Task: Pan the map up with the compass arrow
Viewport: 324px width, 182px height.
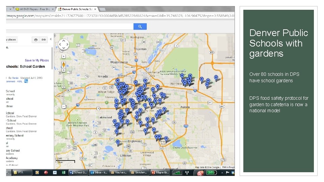Action: [x=64, y=41]
